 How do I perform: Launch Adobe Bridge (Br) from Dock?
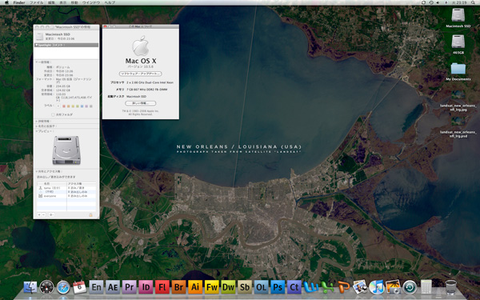point(178,287)
